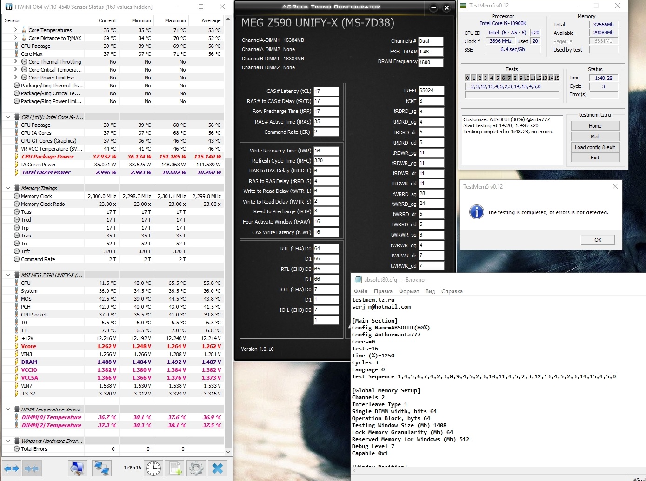Open the Вид menu in Notepad
The height and width of the screenshot is (481, 646).
(430, 291)
